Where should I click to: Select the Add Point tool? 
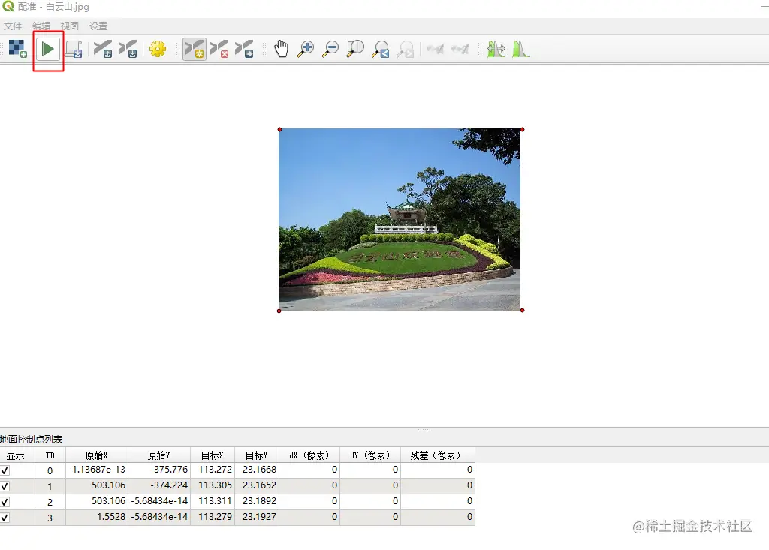[x=195, y=49]
